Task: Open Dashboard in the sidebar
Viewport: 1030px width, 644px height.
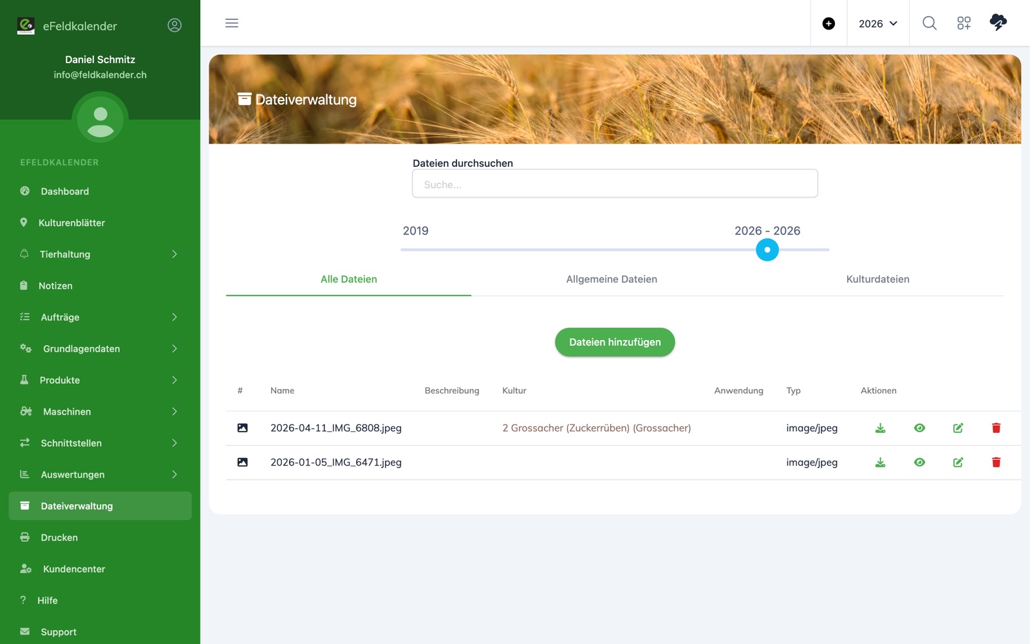Action: click(x=100, y=191)
